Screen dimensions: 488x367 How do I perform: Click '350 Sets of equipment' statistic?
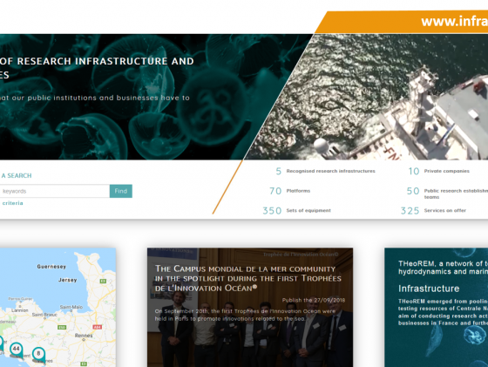tap(296, 211)
